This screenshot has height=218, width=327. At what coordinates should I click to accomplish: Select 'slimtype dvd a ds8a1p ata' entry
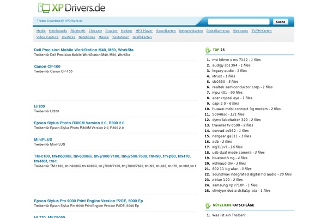pyautogui.click(x=234, y=191)
